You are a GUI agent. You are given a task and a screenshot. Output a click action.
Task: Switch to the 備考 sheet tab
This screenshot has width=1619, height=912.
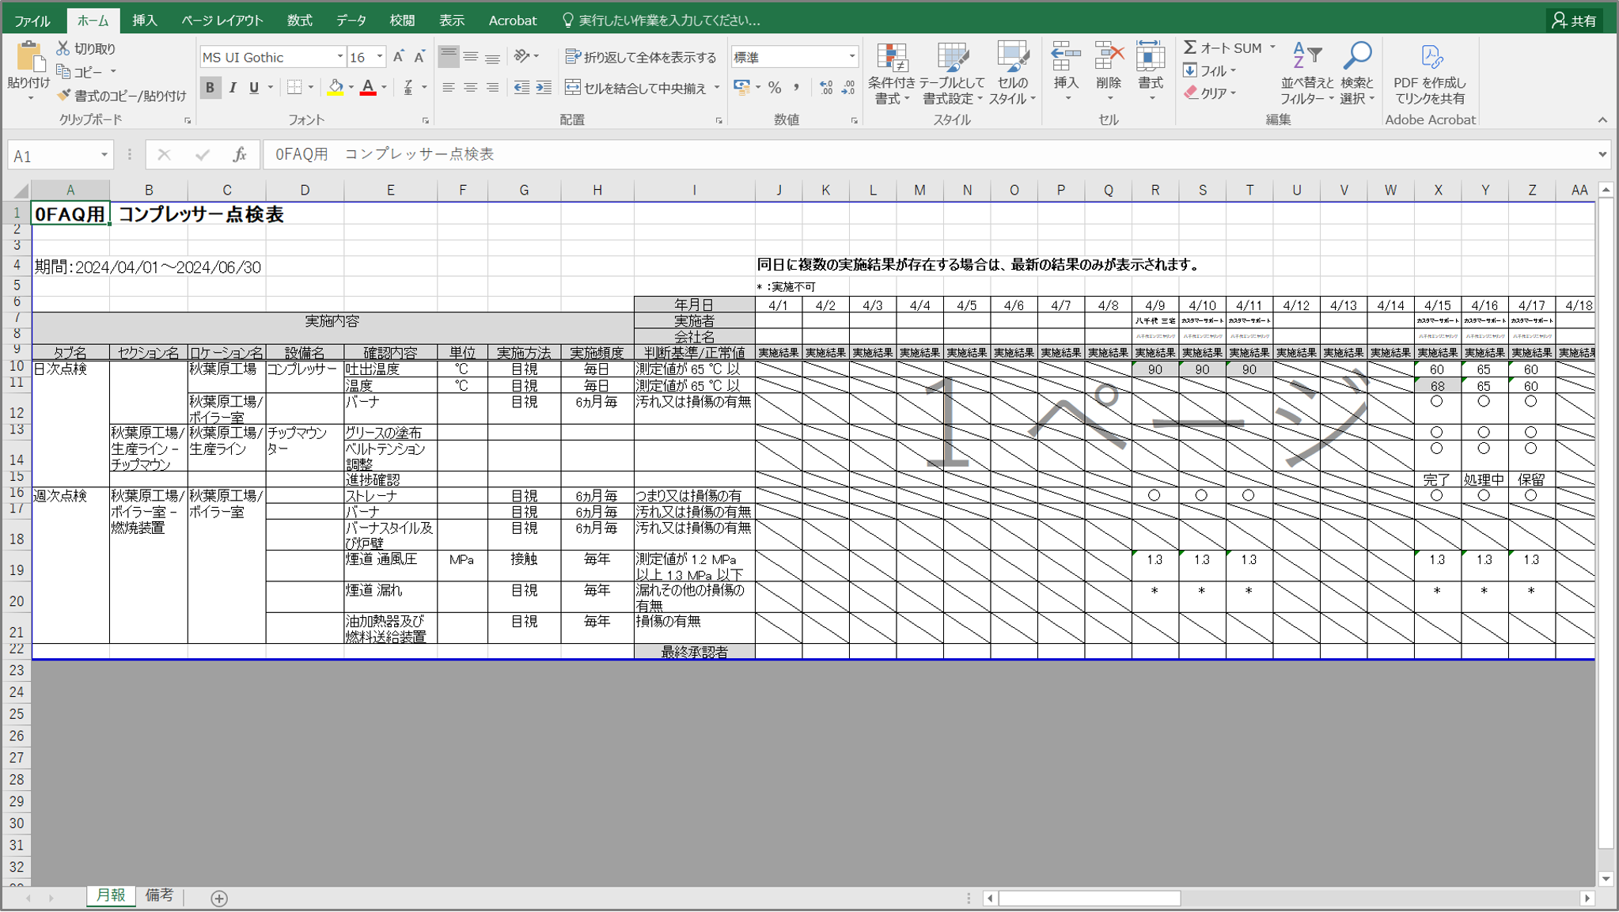159,895
